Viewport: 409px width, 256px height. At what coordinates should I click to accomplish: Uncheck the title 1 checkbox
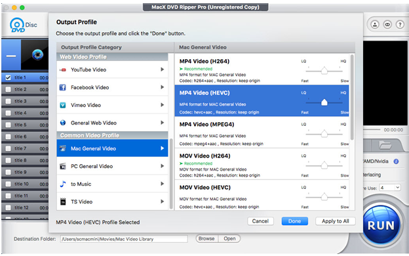(x=8, y=77)
